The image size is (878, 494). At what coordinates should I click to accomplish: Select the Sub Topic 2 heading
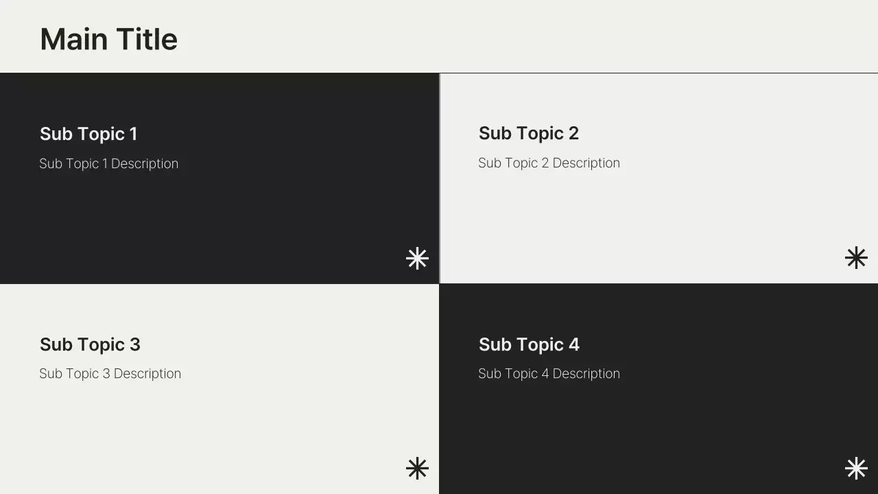(529, 133)
